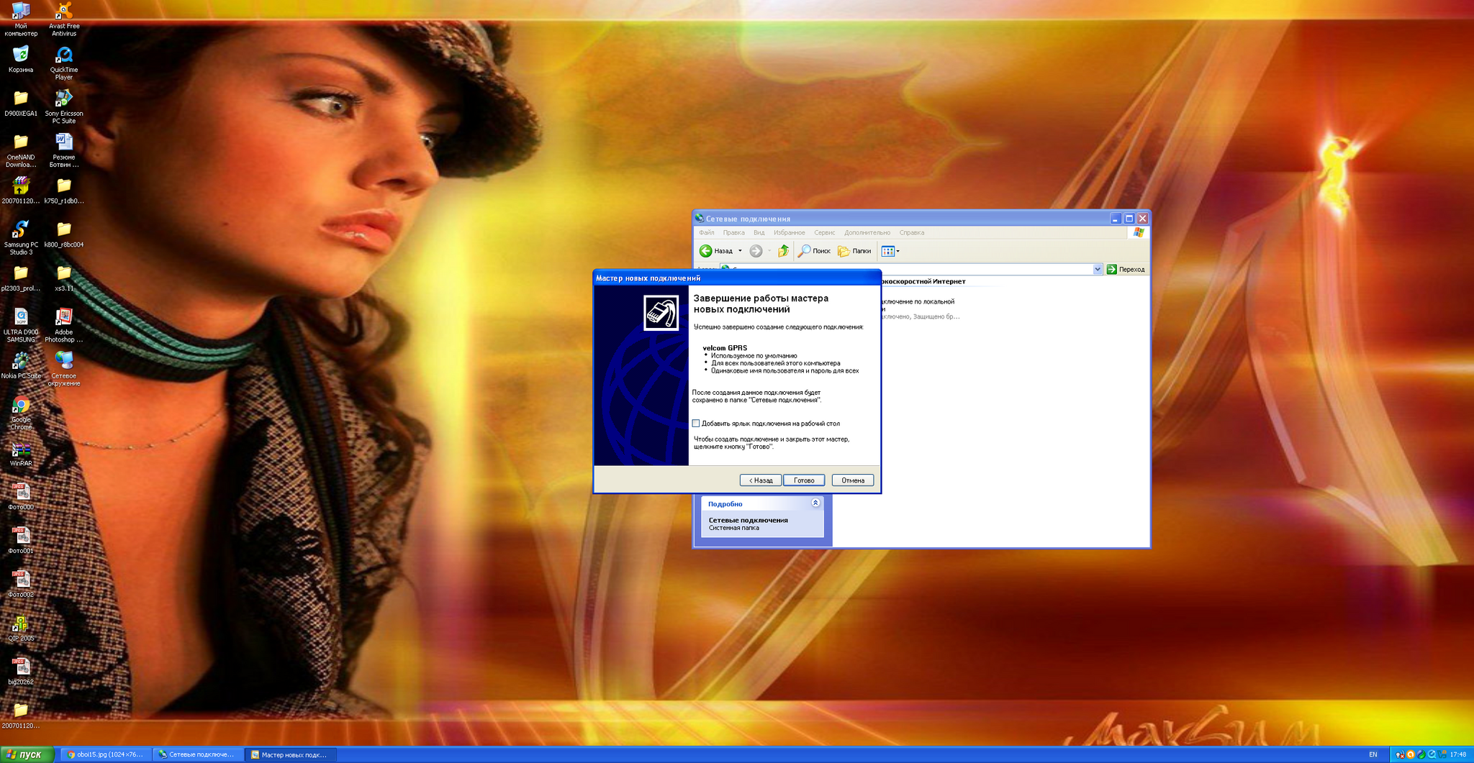
Task: Launch WinRAR desktop shortcut
Action: pos(21,454)
